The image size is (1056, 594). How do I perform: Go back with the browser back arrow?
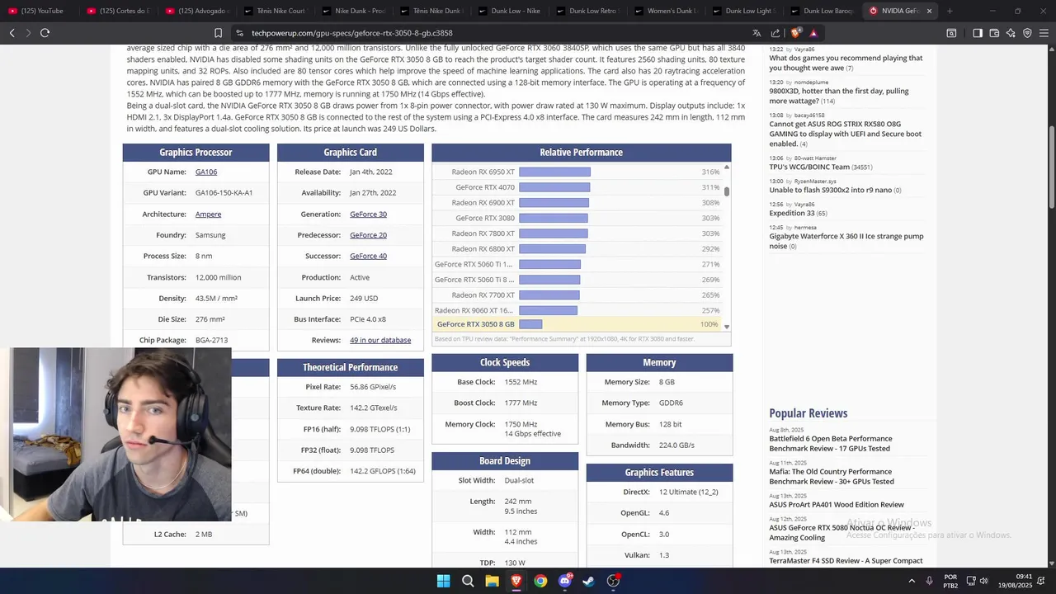pyautogui.click(x=12, y=33)
